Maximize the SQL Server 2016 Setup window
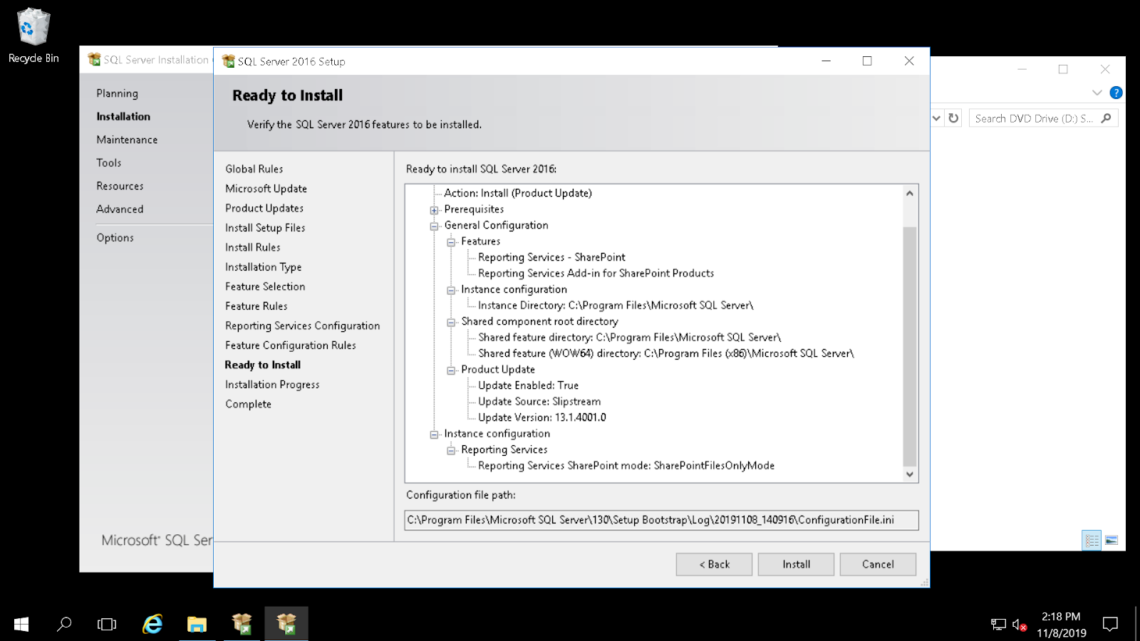This screenshot has height=641, width=1140. (x=867, y=61)
